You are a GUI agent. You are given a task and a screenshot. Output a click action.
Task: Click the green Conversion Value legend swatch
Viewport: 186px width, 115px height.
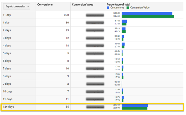128,8
